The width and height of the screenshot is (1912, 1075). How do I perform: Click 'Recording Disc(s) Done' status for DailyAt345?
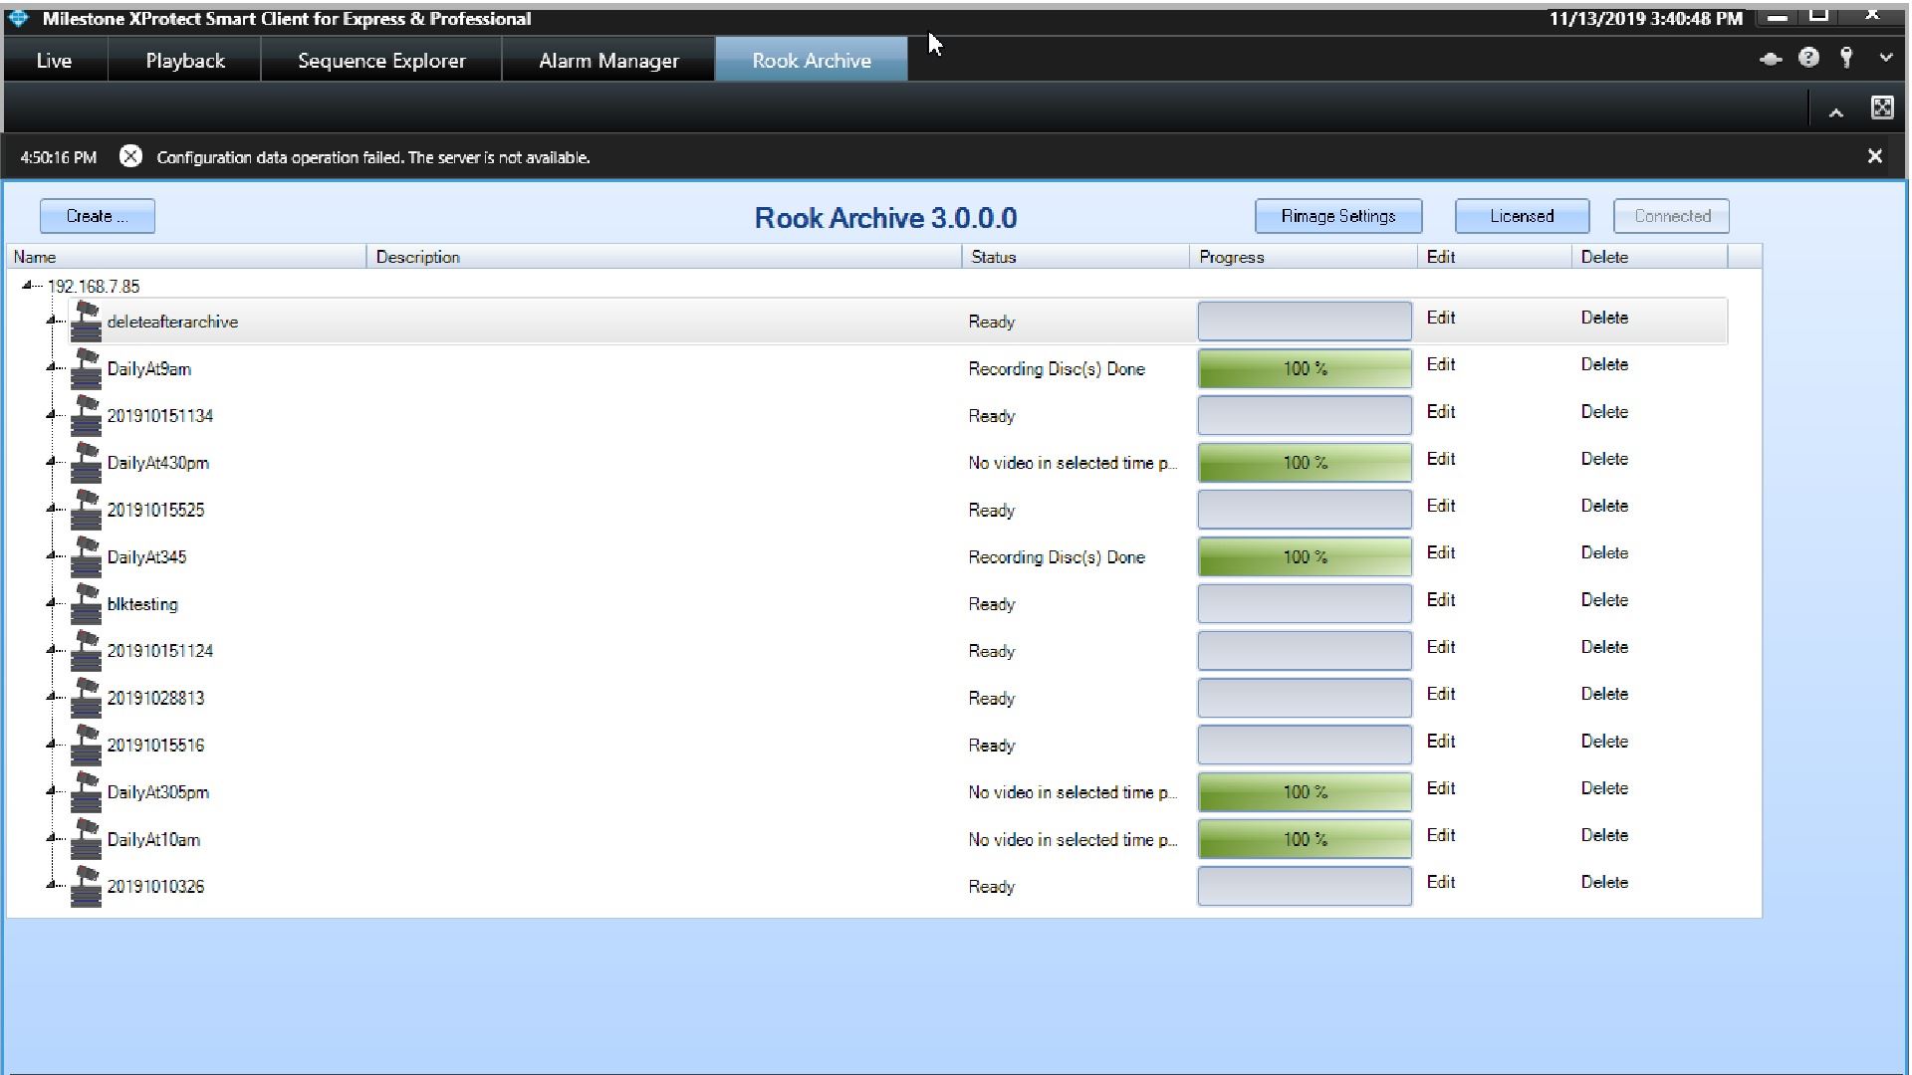click(x=1057, y=557)
